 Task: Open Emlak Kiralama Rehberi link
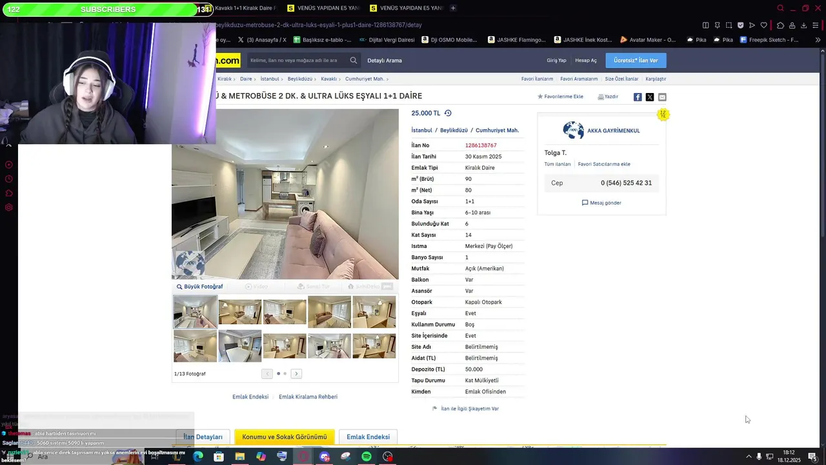coord(308,397)
